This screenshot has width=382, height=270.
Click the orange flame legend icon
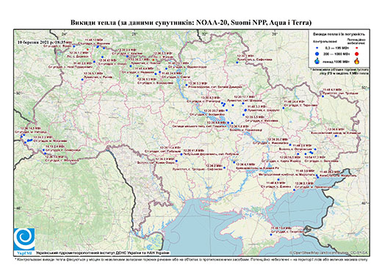tap(357, 61)
